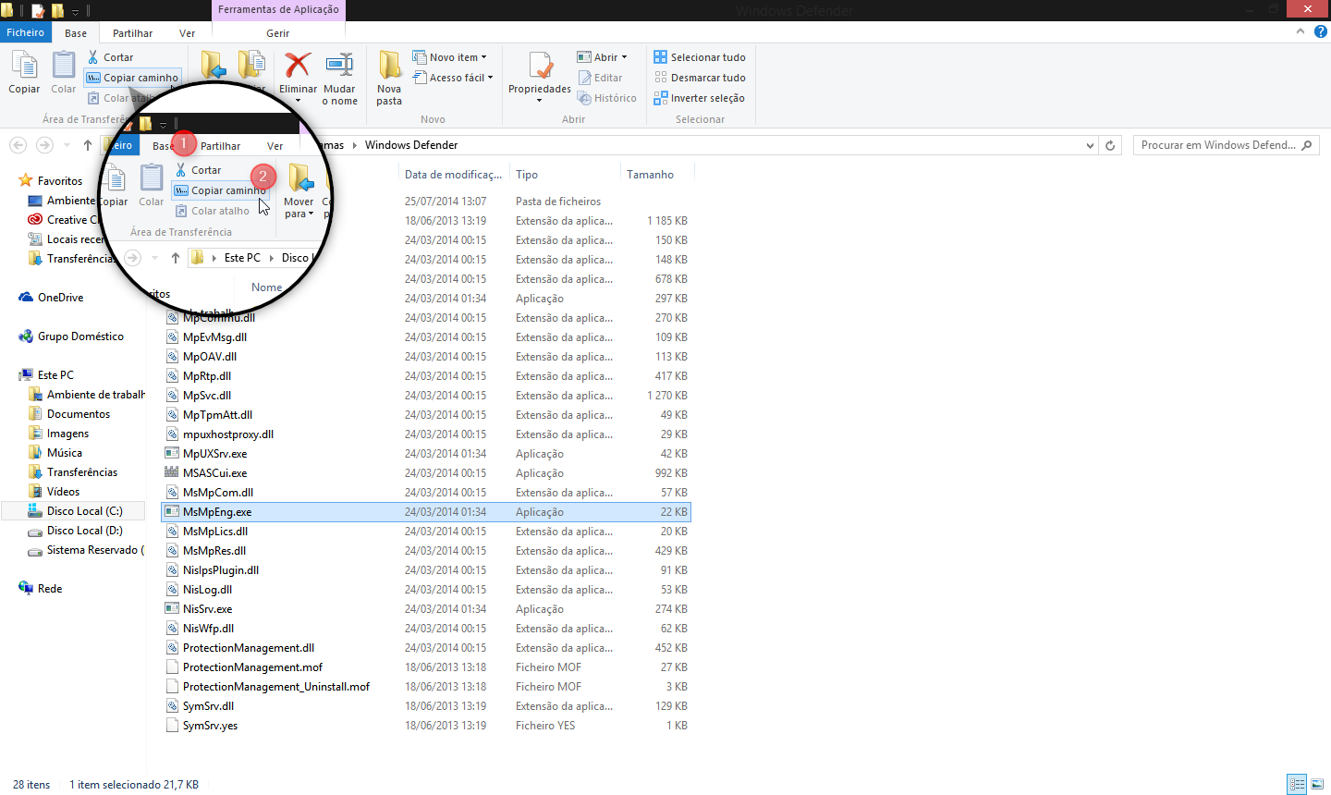Switch to the Partilhar ribbon tab

pos(132,33)
